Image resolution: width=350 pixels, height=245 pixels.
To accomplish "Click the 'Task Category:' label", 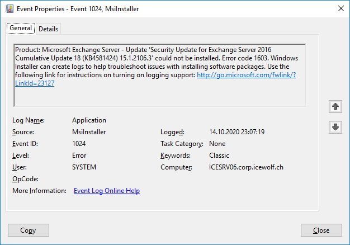I will [182, 144].
